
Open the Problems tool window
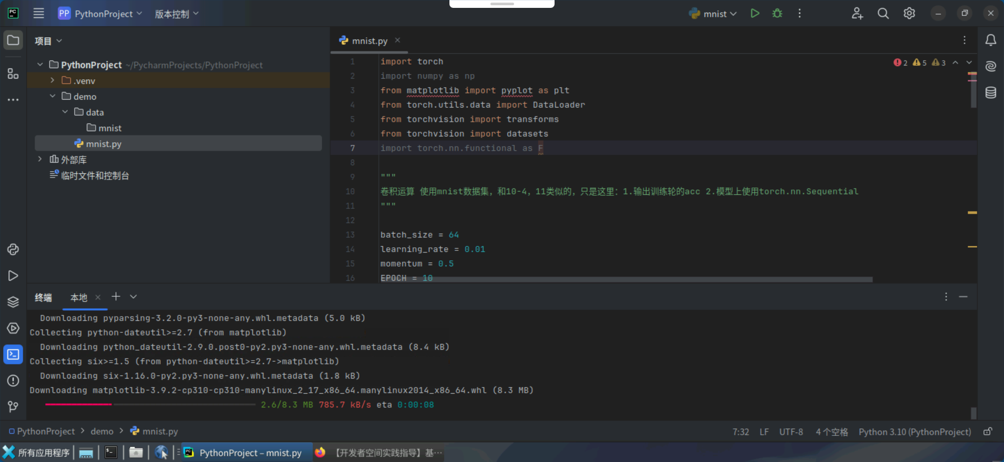tap(13, 381)
